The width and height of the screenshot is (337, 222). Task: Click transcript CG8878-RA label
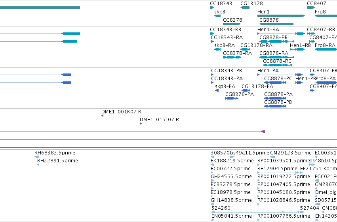click(274, 53)
